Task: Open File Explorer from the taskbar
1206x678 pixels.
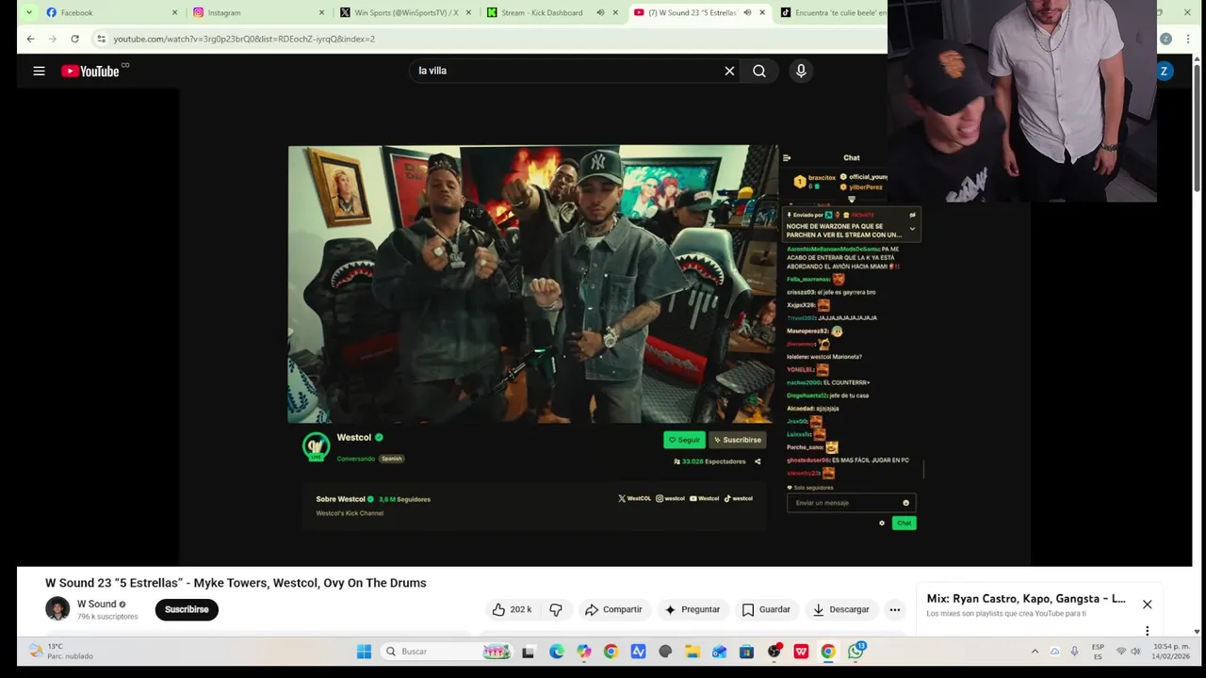Action: tap(693, 651)
